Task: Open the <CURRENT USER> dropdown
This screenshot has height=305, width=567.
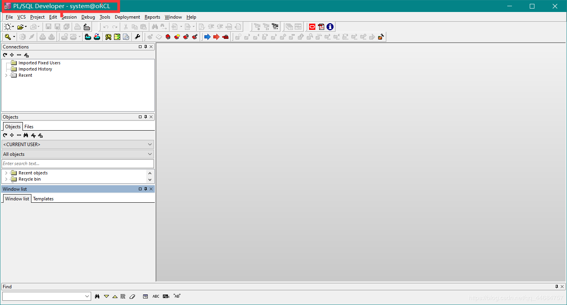Action: (78, 144)
